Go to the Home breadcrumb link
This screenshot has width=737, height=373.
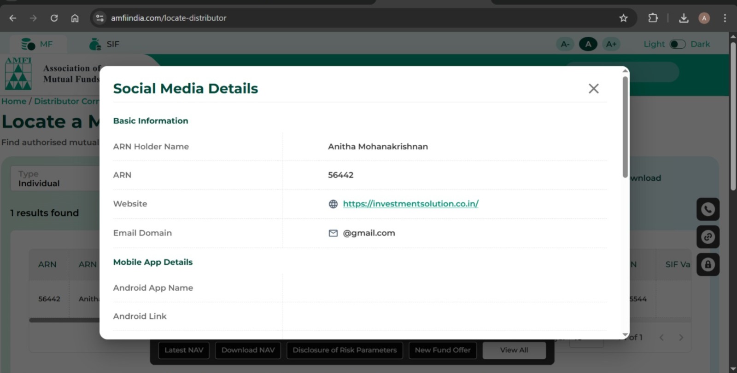point(14,101)
